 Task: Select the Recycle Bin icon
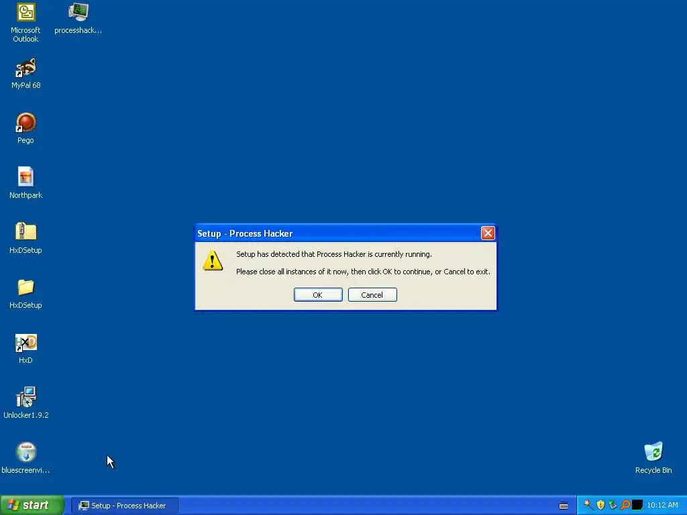click(653, 458)
